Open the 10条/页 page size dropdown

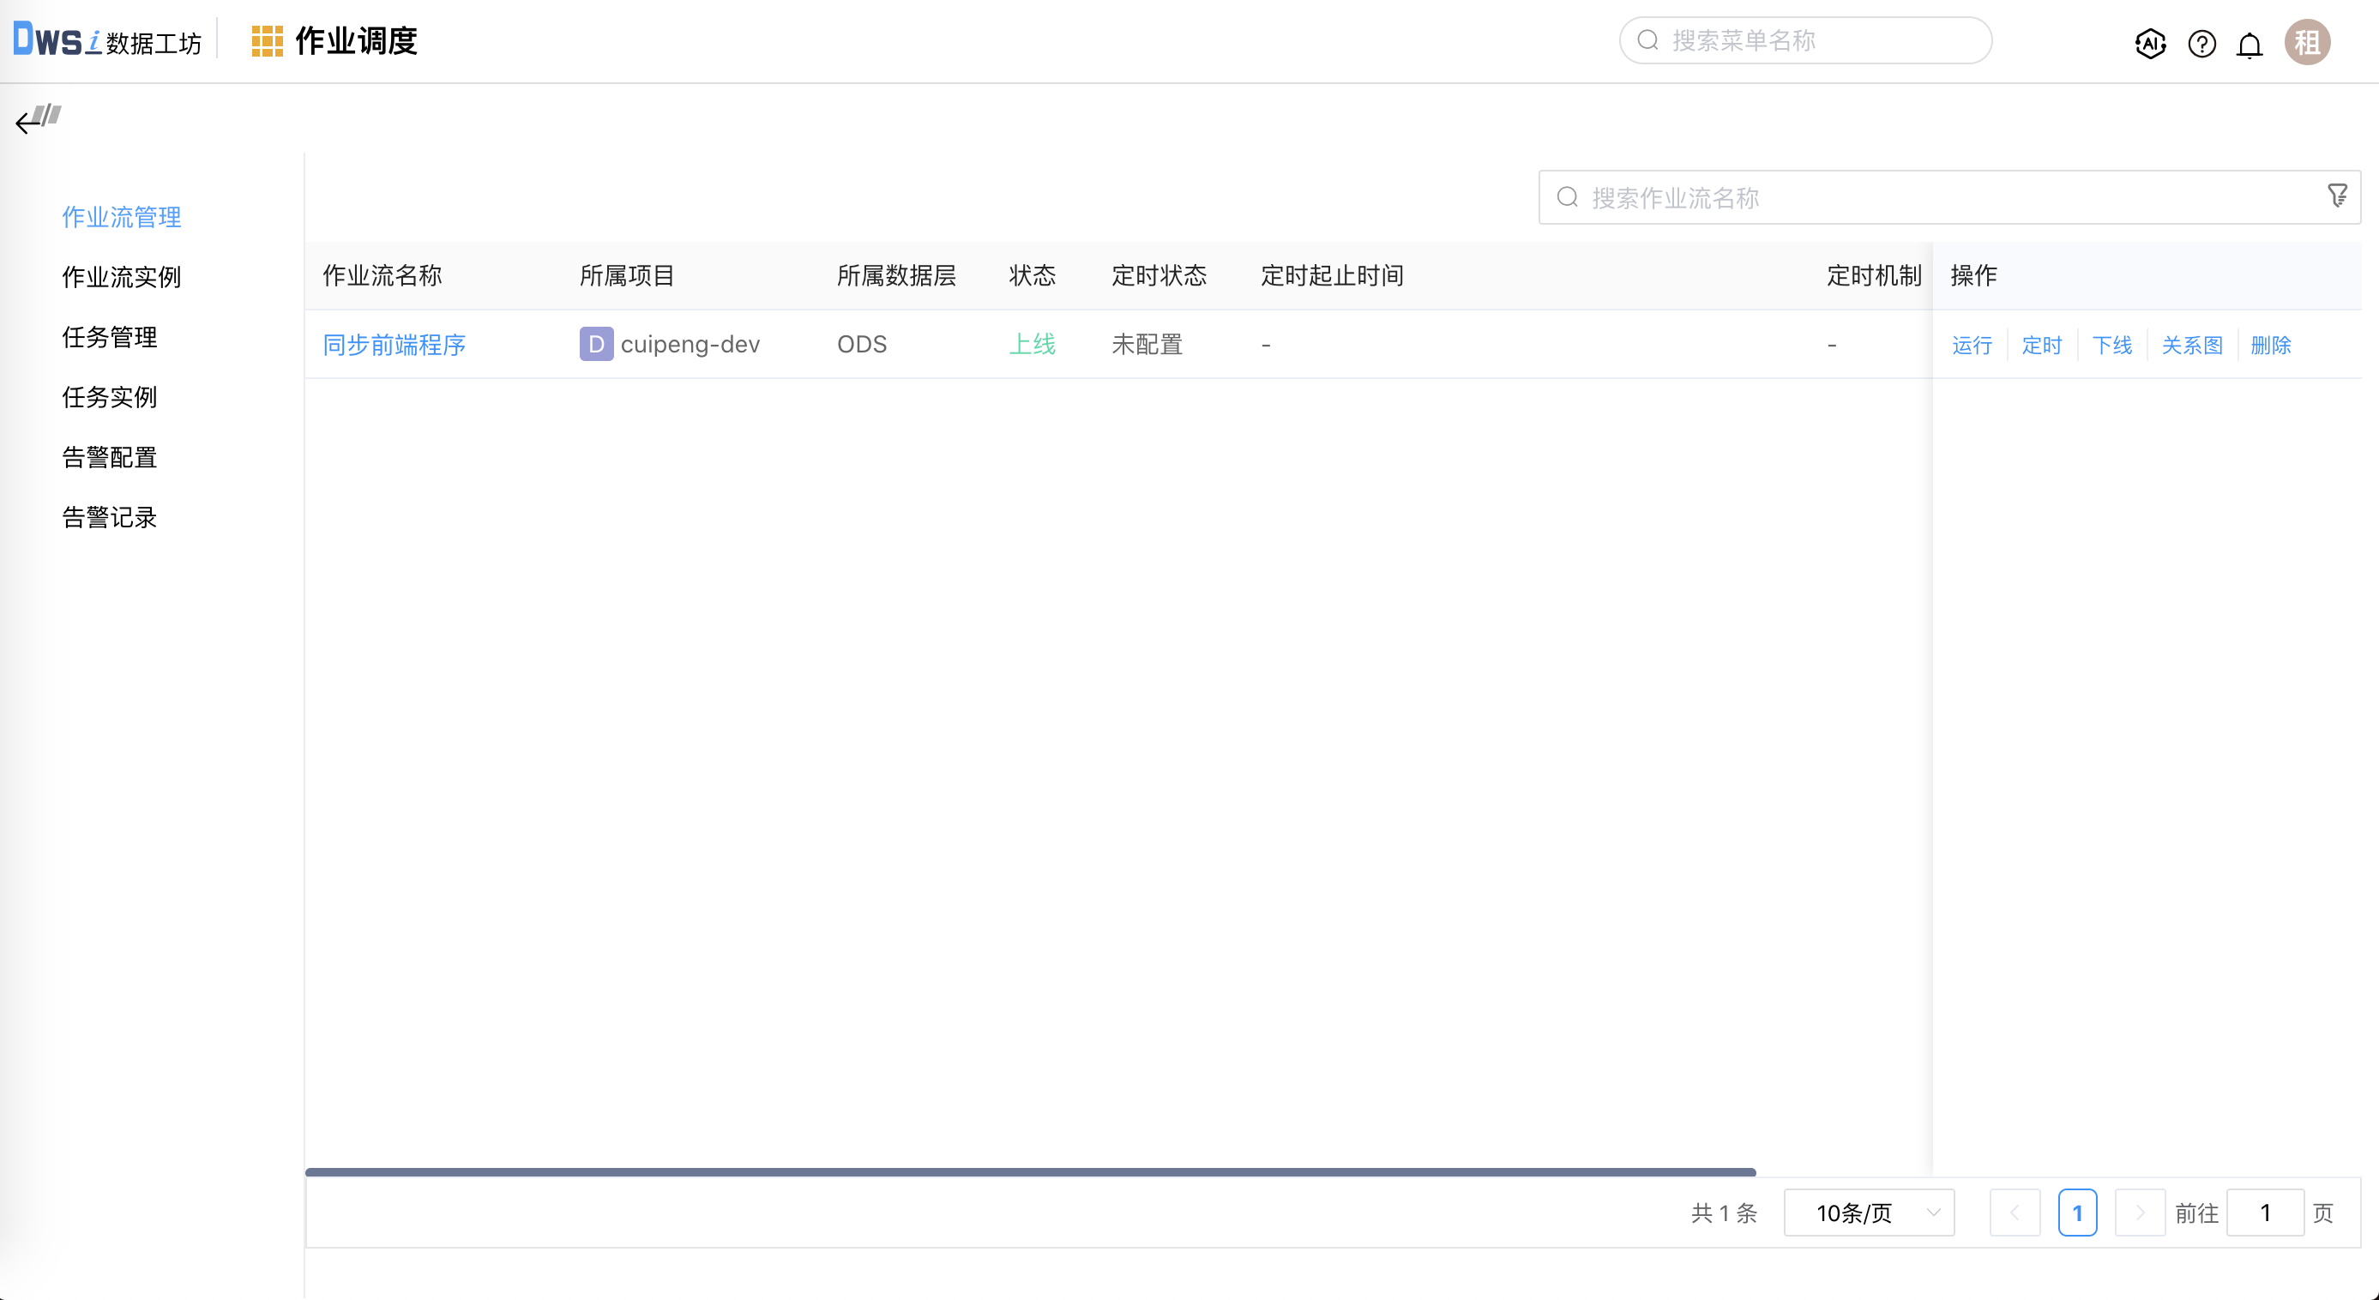pyautogui.click(x=1868, y=1213)
